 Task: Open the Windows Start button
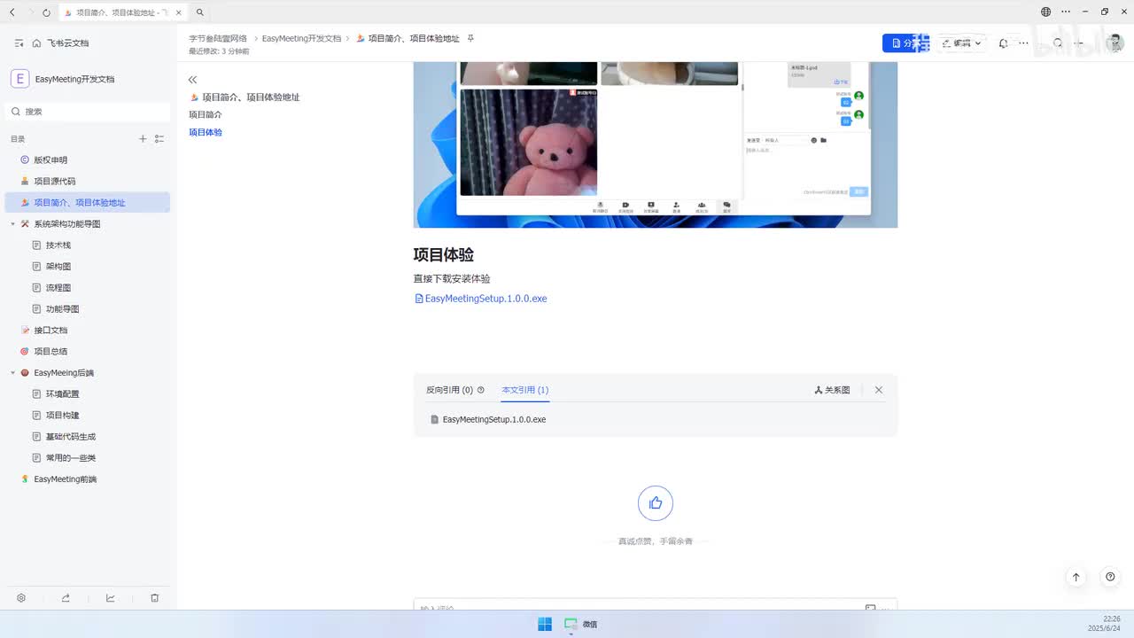(x=545, y=624)
